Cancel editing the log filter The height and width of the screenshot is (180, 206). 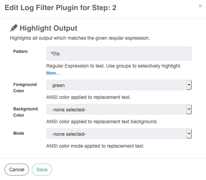coord(17,170)
